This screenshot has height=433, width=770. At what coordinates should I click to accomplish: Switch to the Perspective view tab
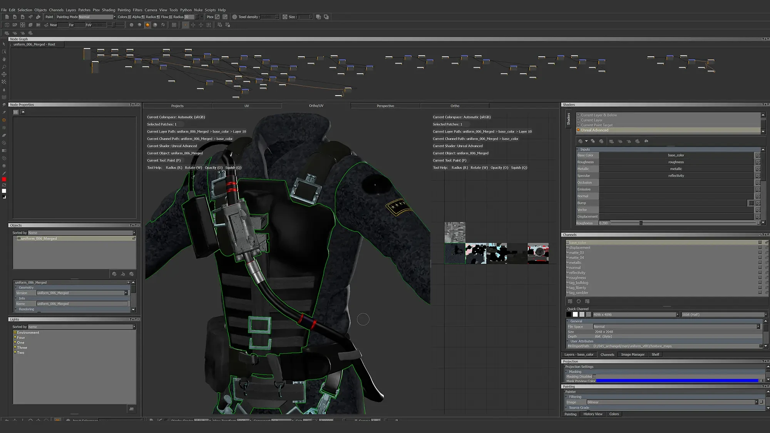[x=385, y=106]
